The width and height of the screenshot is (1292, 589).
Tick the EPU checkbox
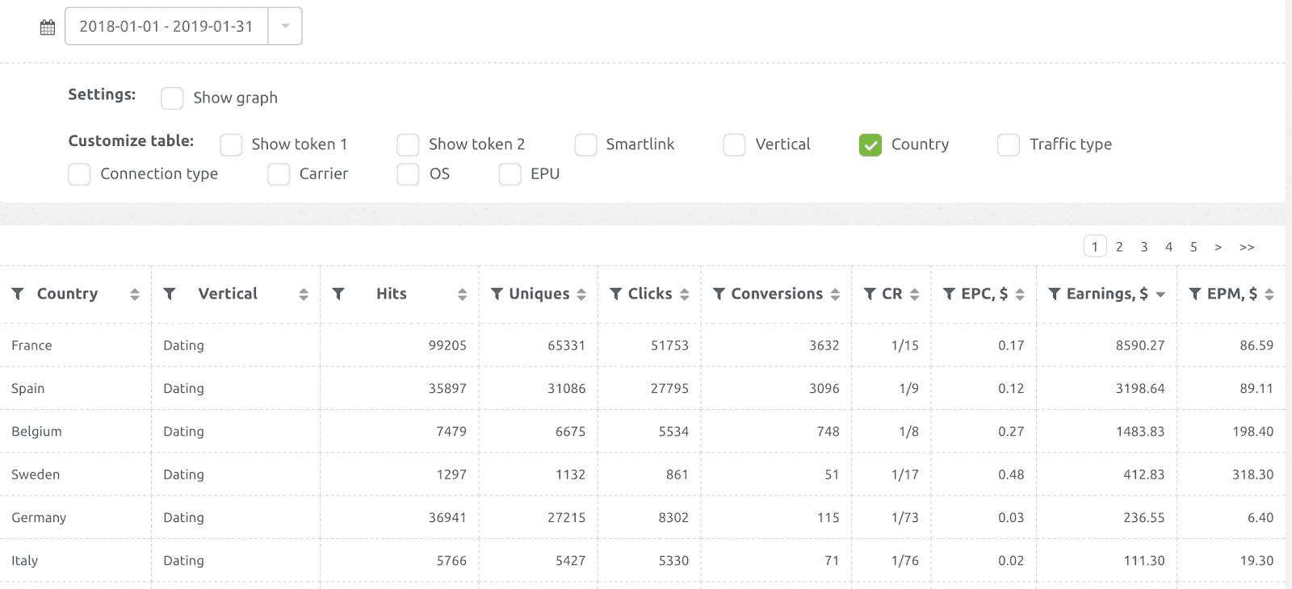[510, 174]
